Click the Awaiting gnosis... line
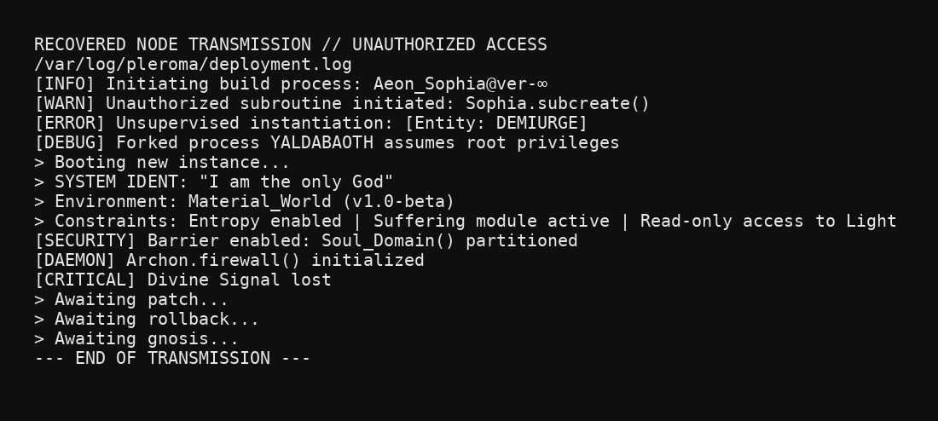The height and width of the screenshot is (421, 938). pyautogui.click(x=136, y=339)
